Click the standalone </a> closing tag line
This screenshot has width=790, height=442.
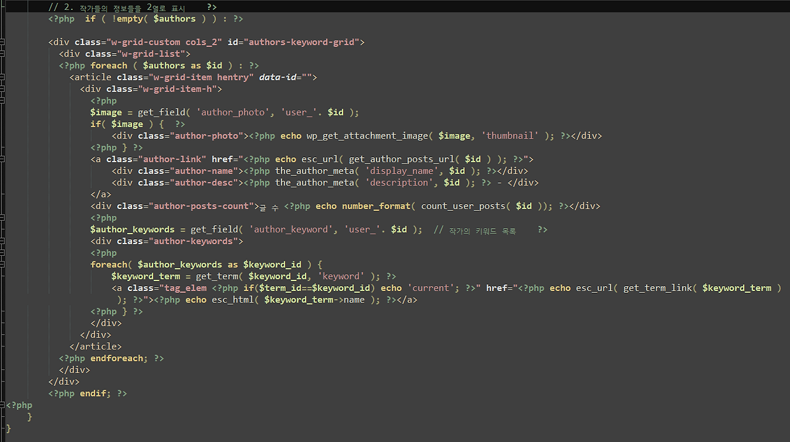pyautogui.click(x=101, y=194)
